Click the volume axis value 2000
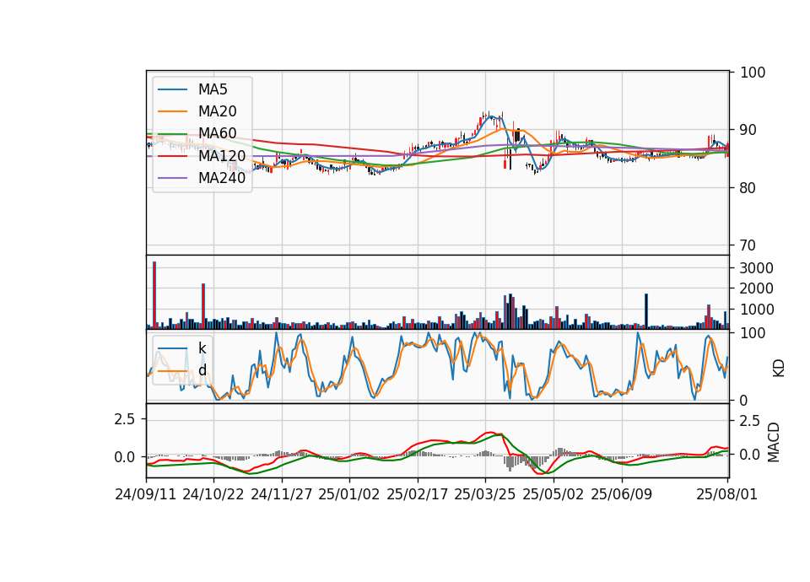 pyautogui.click(x=756, y=288)
